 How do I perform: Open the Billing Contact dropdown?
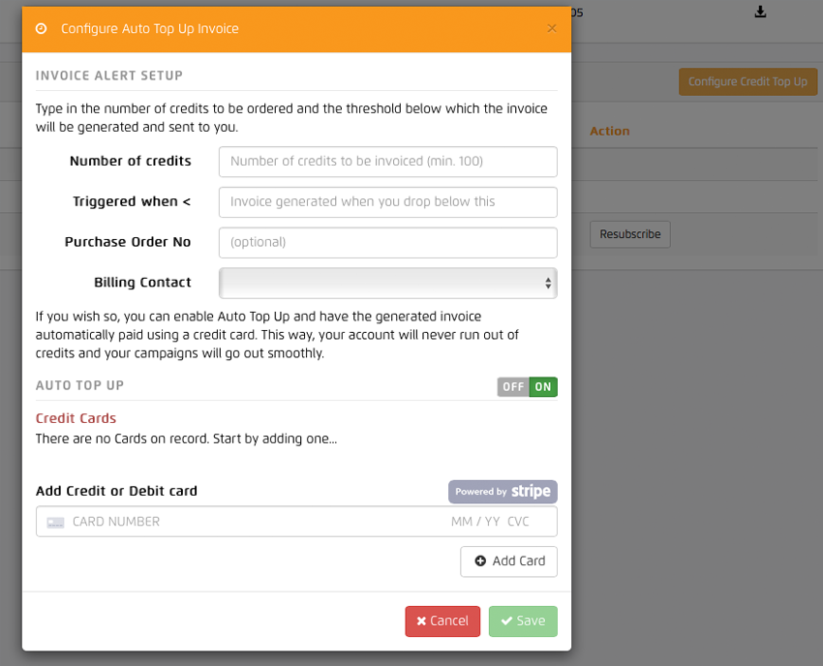point(387,283)
